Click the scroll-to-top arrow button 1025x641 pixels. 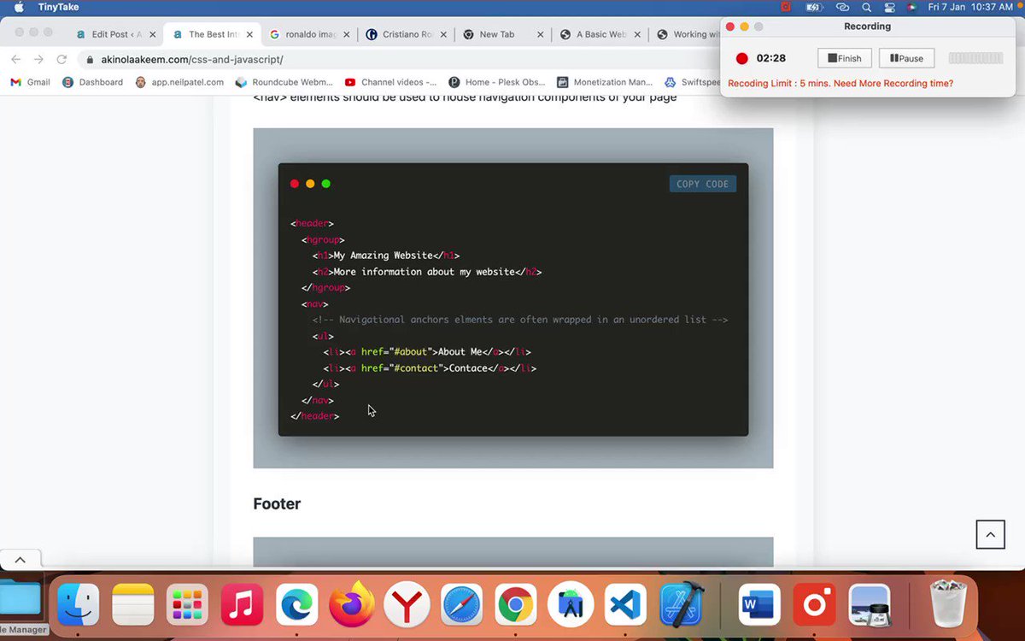tap(990, 534)
